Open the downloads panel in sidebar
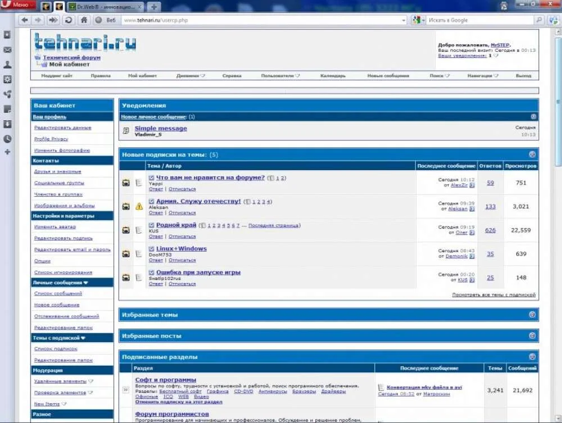This screenshot has height=423, width=562. [7, 124]
